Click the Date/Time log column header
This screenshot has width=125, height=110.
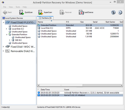(52, 90)
